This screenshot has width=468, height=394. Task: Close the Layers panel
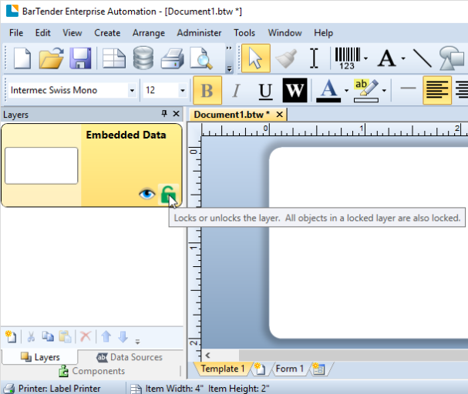177,113
